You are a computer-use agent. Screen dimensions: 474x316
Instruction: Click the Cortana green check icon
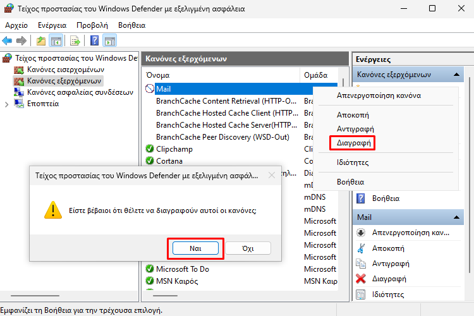tap(150, 161)
